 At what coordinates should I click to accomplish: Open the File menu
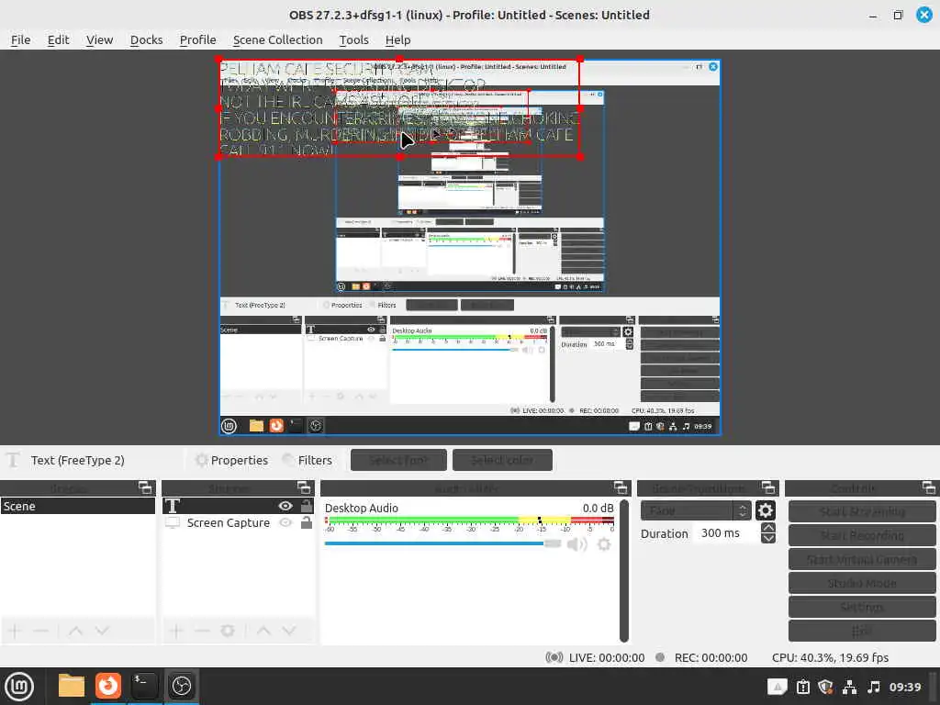coord(20,39)
